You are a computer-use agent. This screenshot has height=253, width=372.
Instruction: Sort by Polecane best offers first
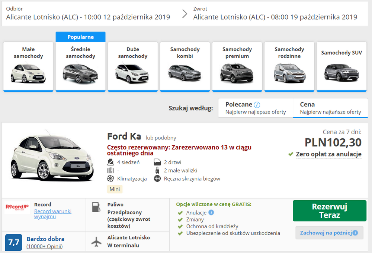256,108
